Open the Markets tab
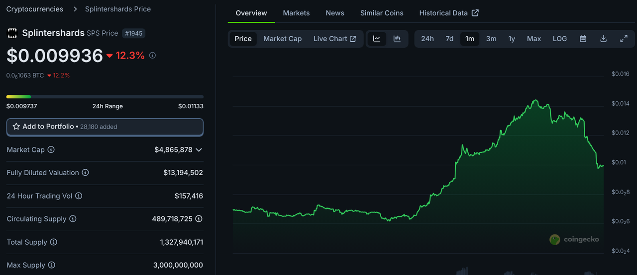Image resolution: width=637 pixels, height=275 pixels. click(296, 13)
